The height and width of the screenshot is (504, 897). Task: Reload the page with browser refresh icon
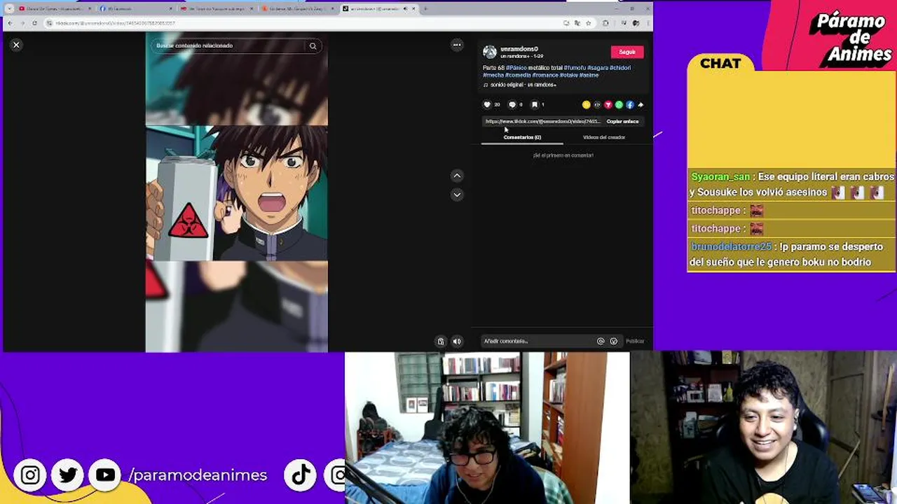pyautogui.click(x=34, y=23)
